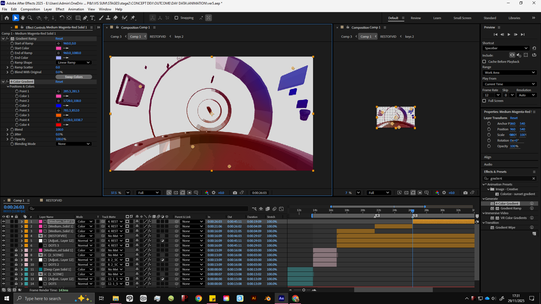Screen dimensions: 541x304
Task: Jump to last frame in Preview panel
Action: click(x=523, y=34)
